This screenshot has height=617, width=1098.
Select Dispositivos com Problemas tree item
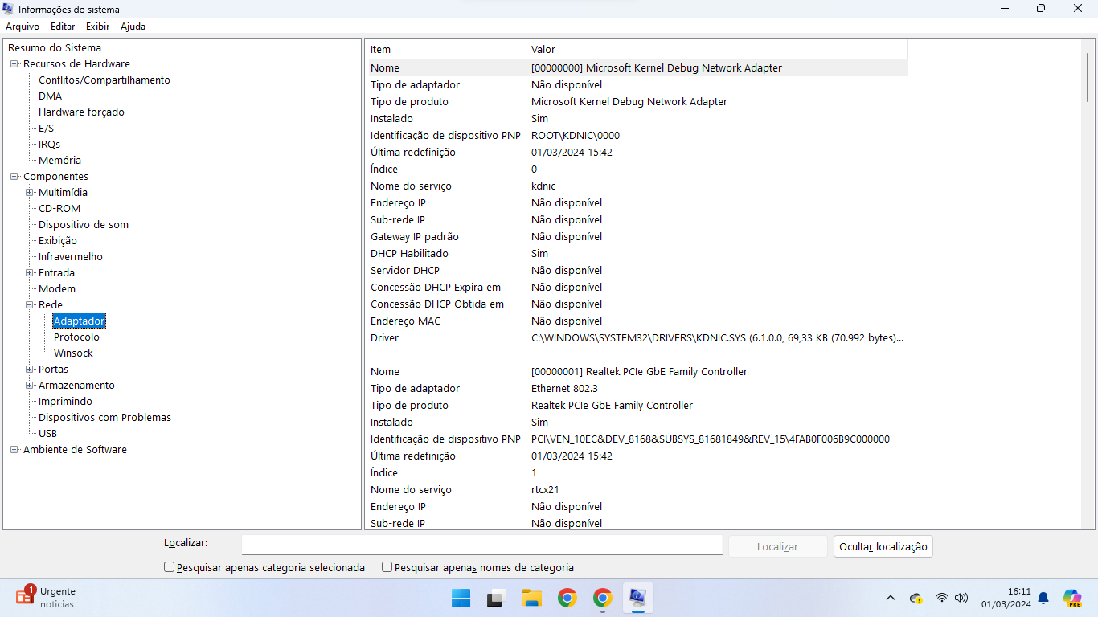tap(104, 418)
